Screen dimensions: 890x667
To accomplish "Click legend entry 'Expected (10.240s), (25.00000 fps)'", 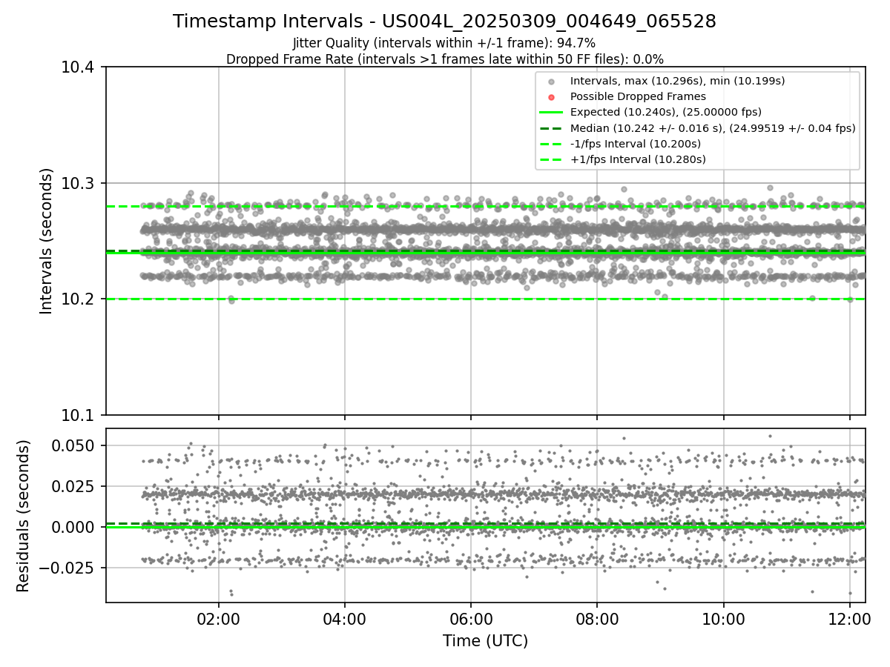I will pyautogui.click(x=666, y=112).
